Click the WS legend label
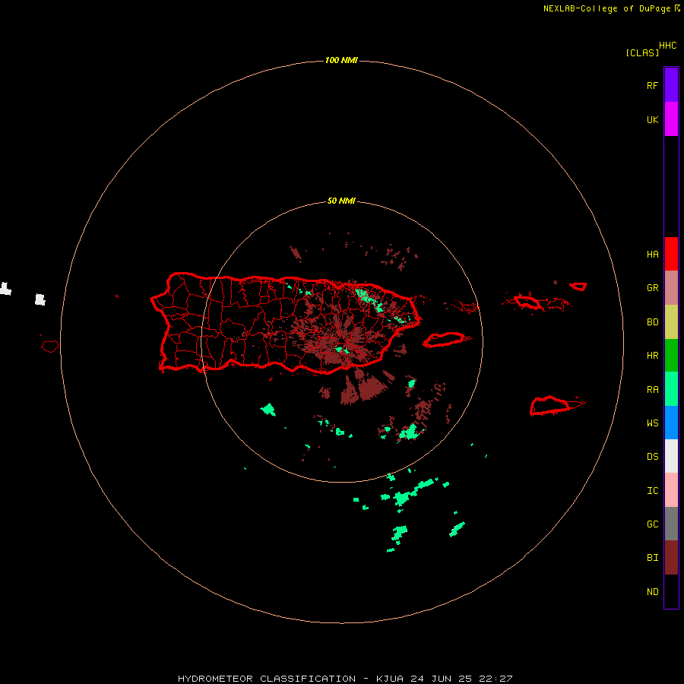 (653, 423)
